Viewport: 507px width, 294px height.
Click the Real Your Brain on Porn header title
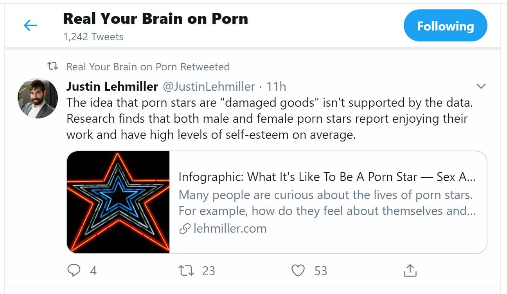155,19
